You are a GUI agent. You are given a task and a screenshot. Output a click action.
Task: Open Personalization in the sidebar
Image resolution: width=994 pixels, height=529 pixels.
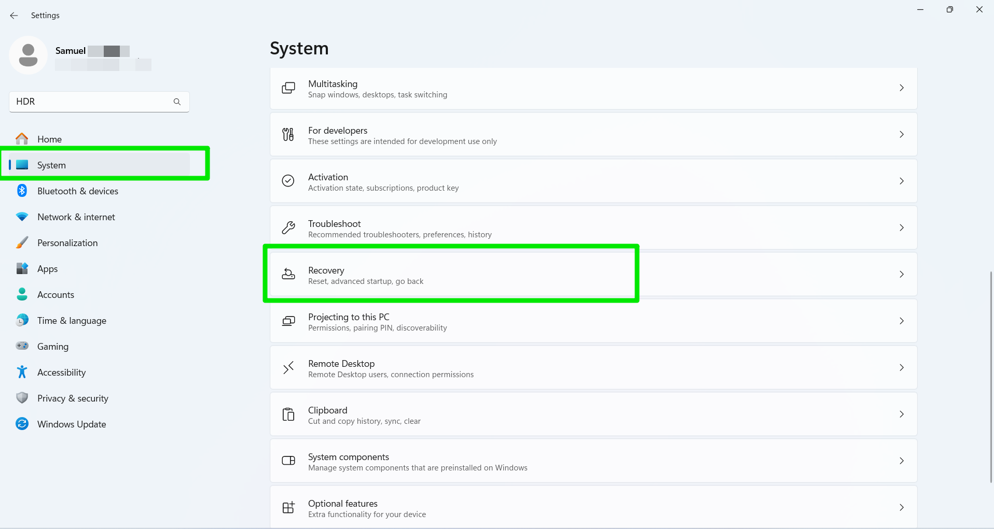coord(67,243)
